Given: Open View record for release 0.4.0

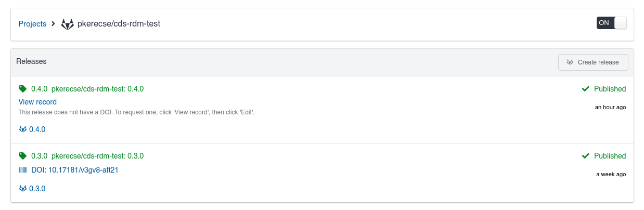Looking at the screenshot, I should [37, 102].
